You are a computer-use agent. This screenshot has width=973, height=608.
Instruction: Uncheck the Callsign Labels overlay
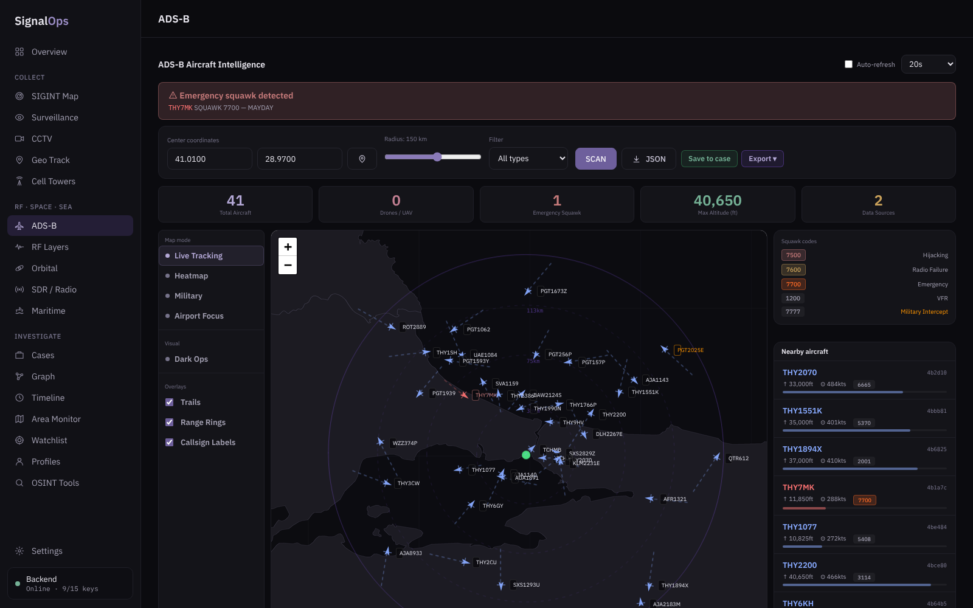coord(169,442)
